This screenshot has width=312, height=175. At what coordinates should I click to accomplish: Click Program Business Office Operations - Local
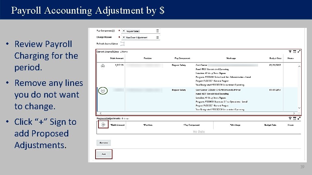221,101
